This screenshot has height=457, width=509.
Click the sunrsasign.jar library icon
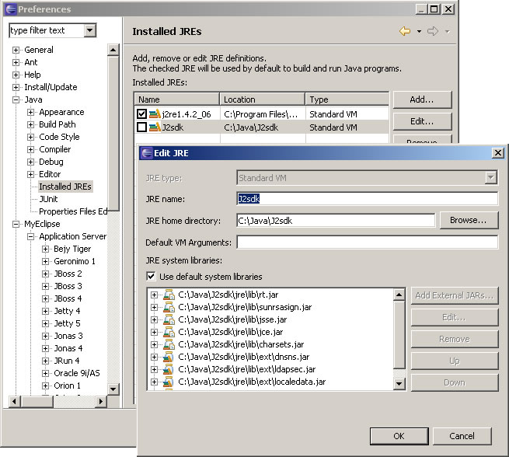[x=169, y=307]
